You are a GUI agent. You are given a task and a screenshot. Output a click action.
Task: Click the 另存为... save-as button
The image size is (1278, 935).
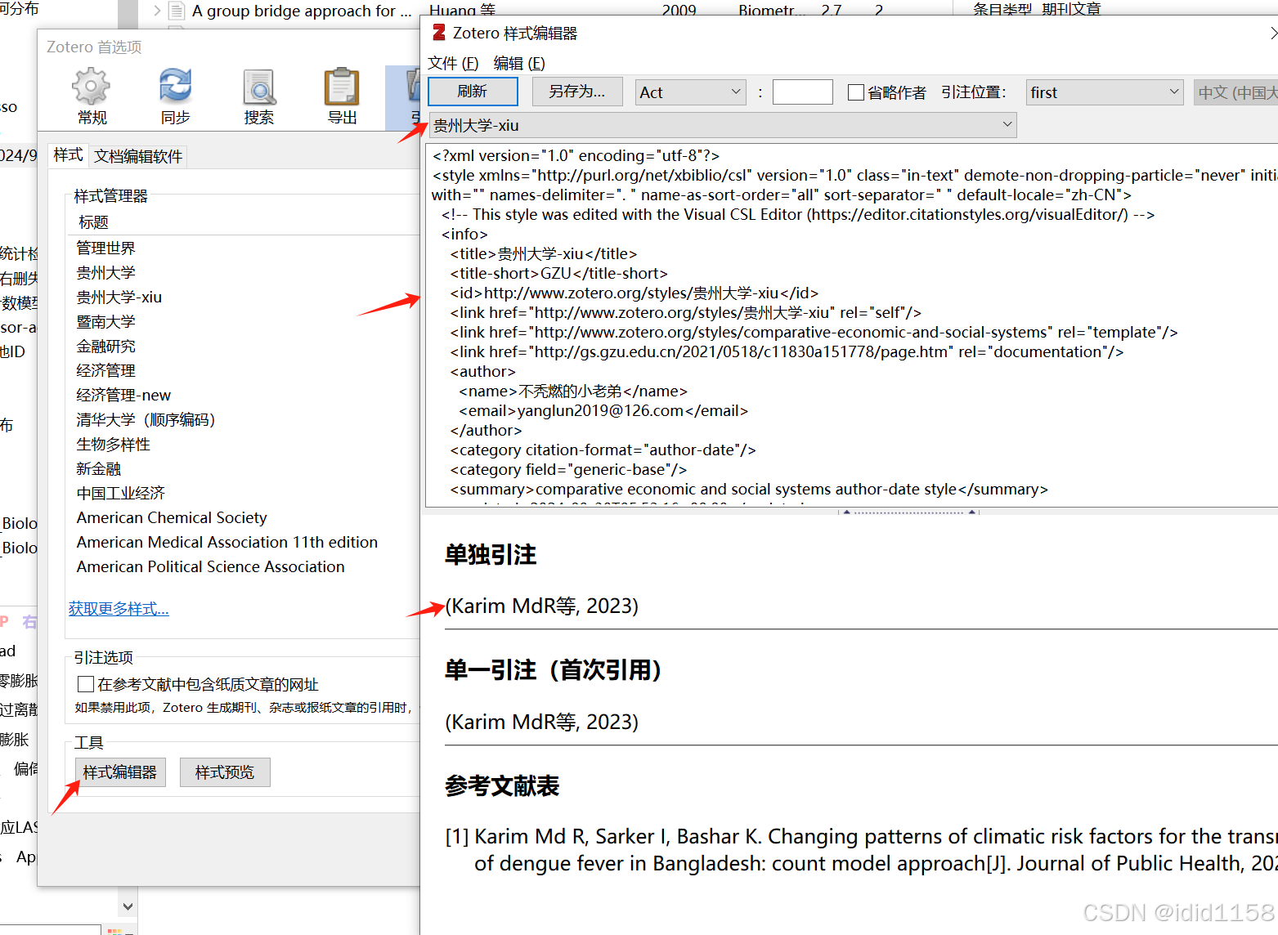577,92
